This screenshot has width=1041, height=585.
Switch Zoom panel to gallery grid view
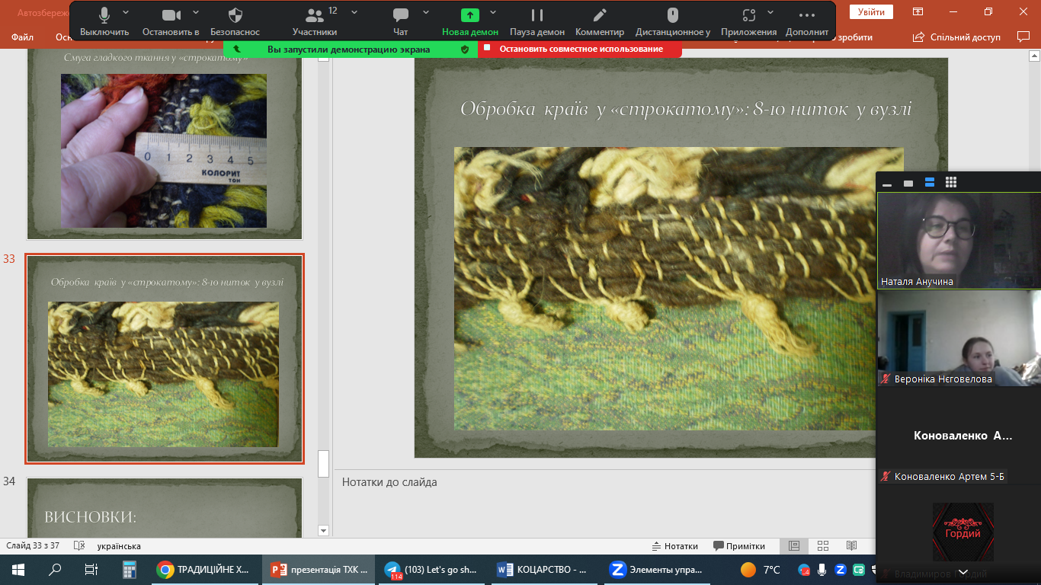(951, 183)
